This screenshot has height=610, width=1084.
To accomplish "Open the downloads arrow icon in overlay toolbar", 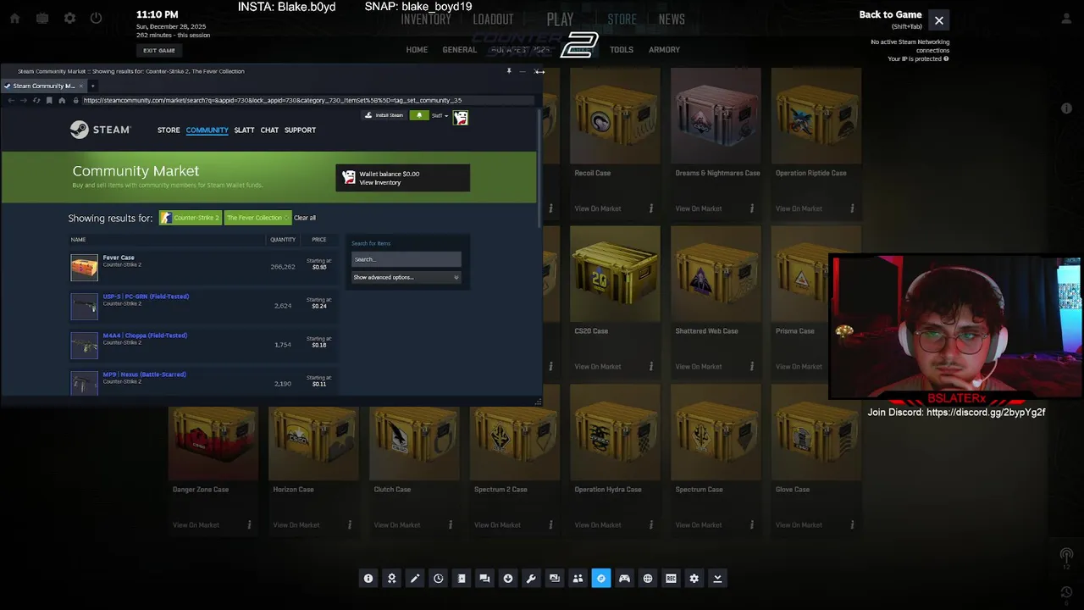I will [508, 579].
